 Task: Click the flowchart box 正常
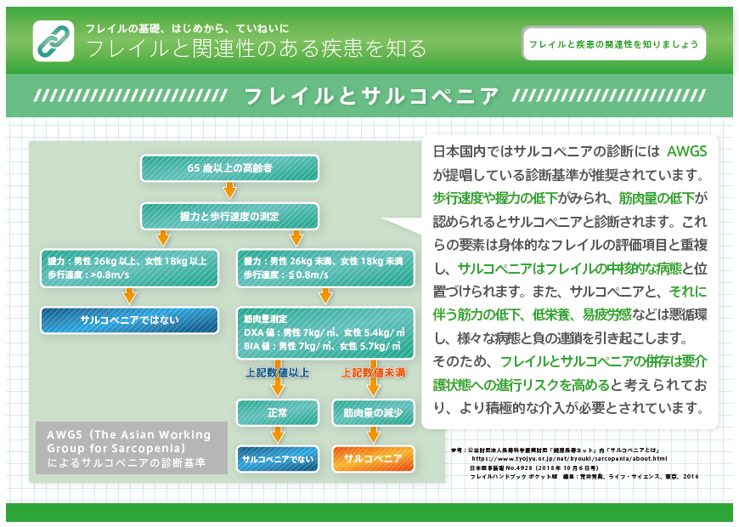tap(278, 413)
